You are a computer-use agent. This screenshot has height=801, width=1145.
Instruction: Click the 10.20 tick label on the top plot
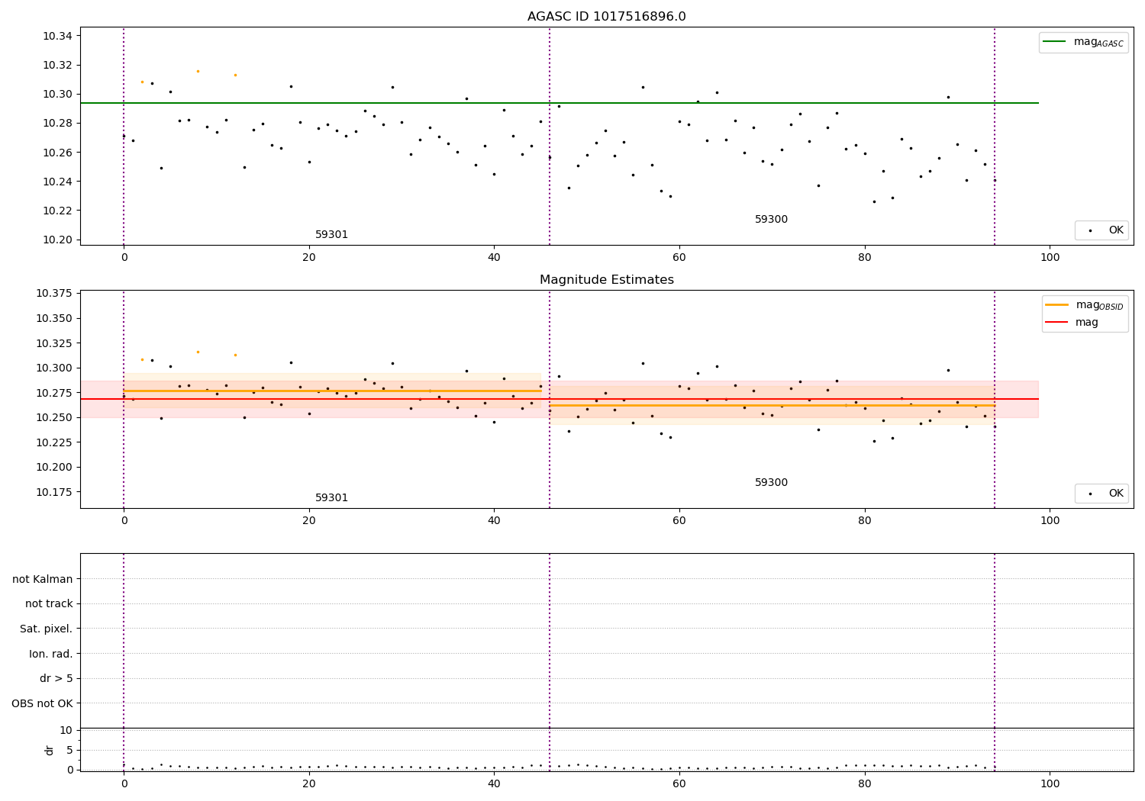click(56, 240)
